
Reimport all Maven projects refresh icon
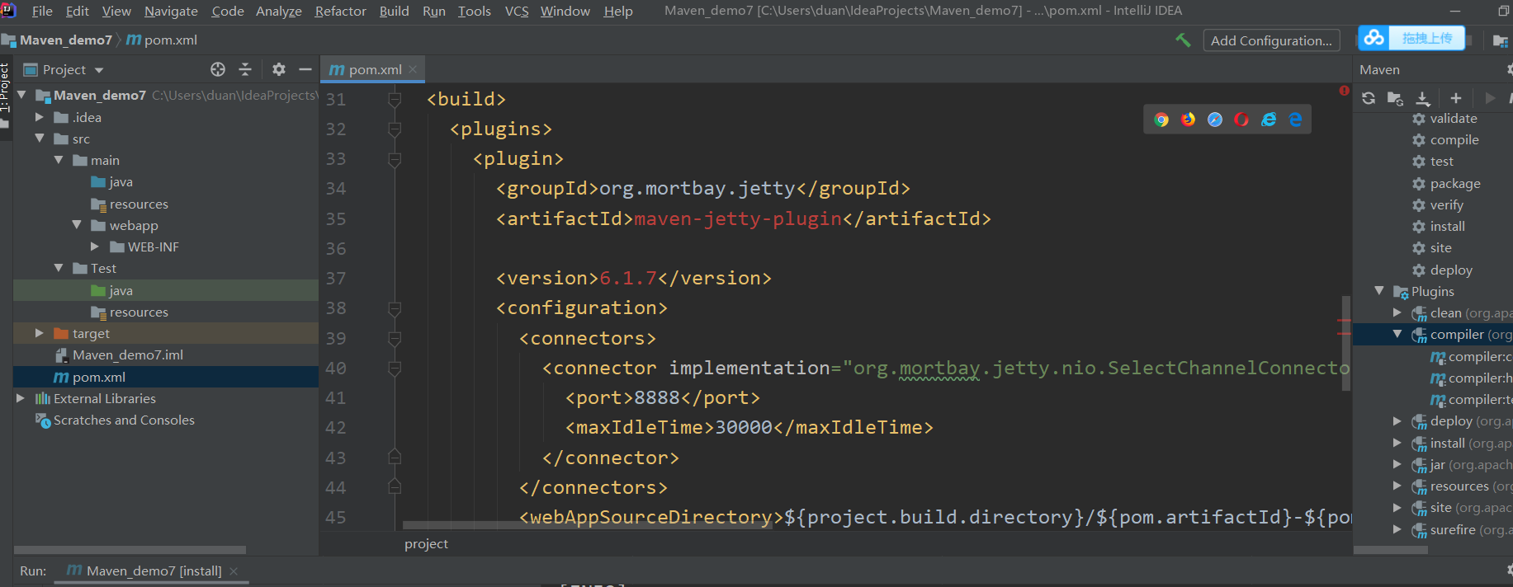1369,98
